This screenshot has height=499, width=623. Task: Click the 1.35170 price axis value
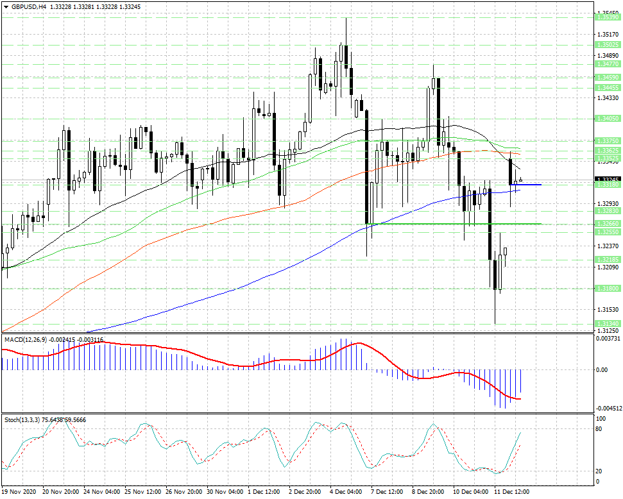point(608,35)
